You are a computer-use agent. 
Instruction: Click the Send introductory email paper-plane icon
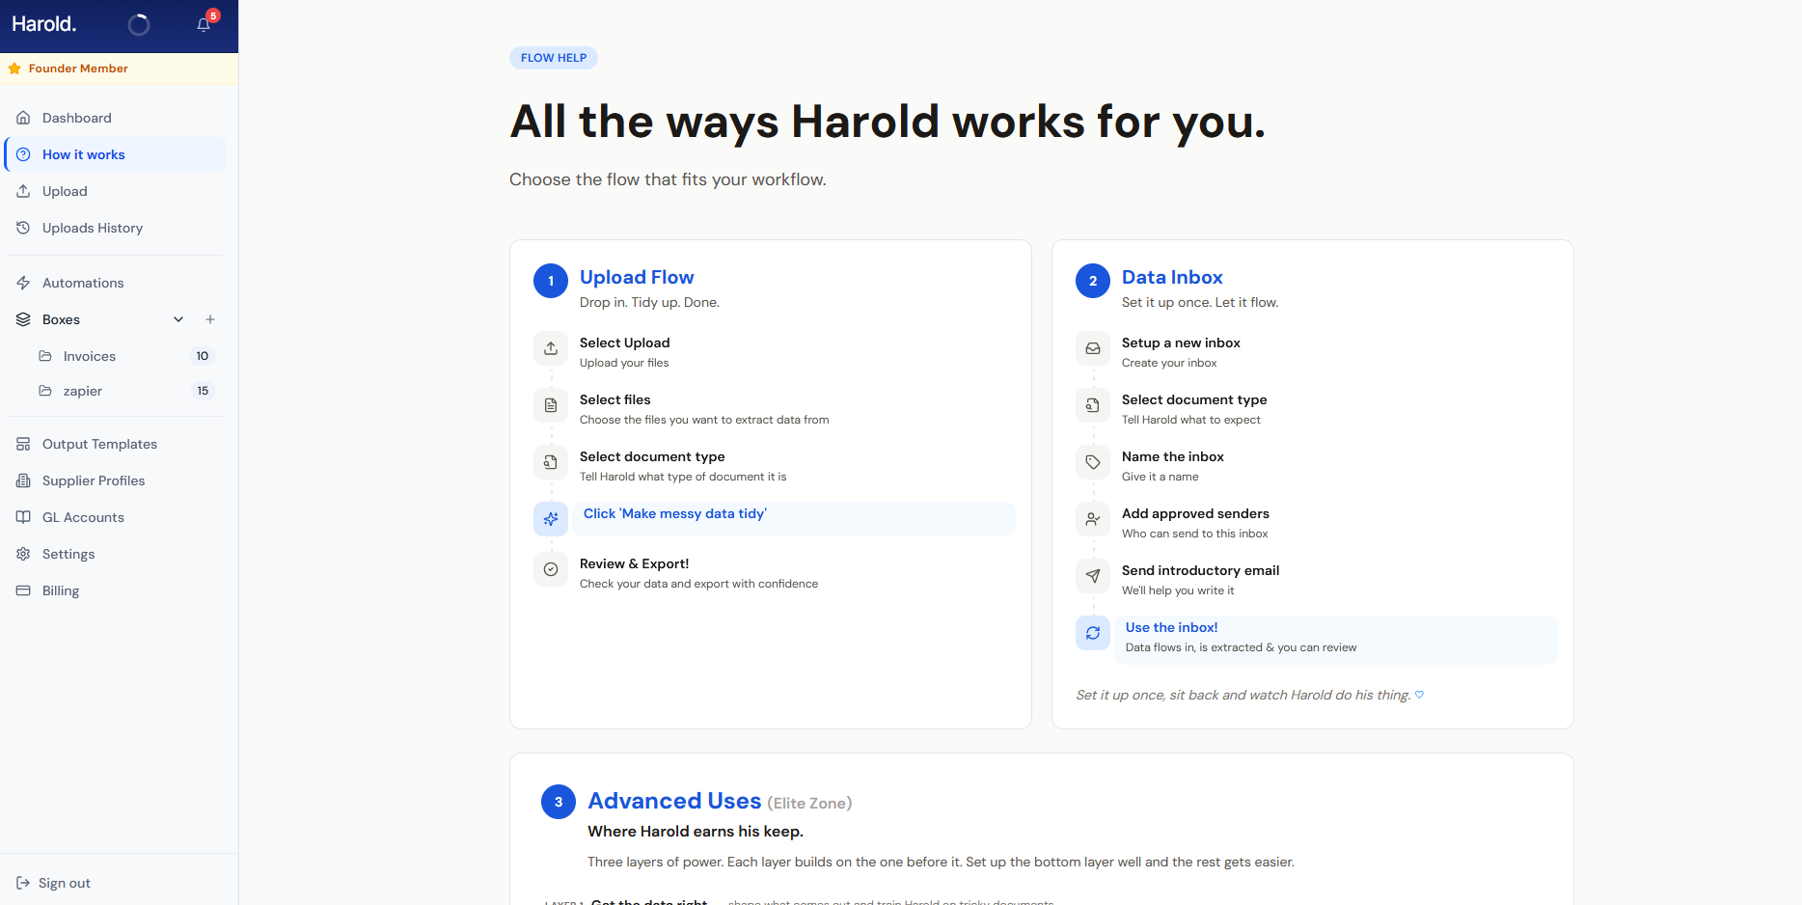coord(1093,576)
